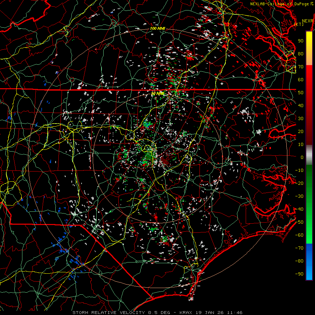The image size is (315, 315).
Task: Select the 0 value on velocity scale
Action: click(302, 157)
